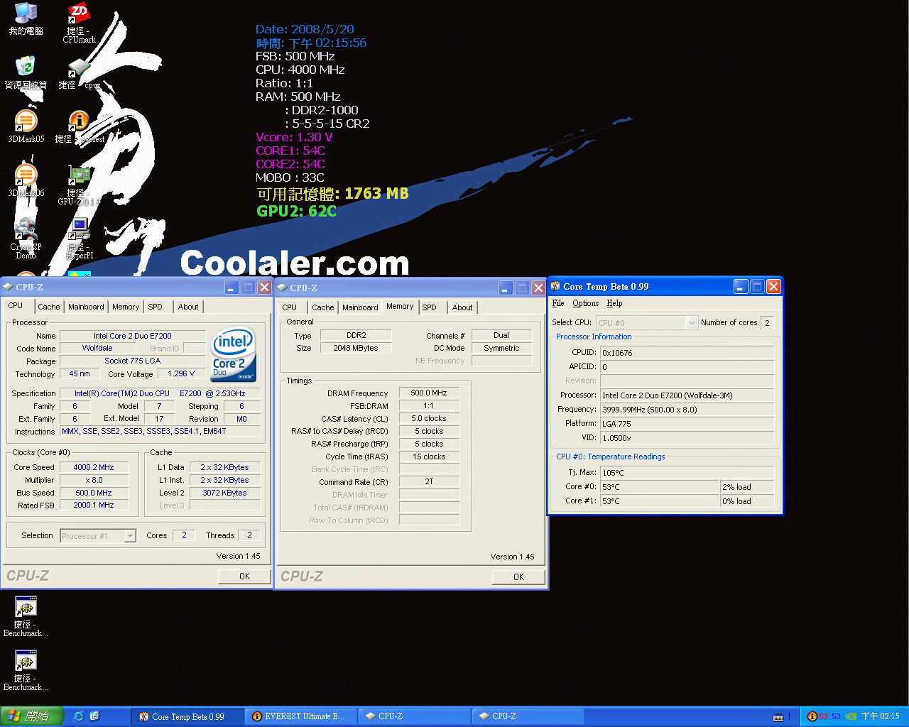Click the Rated FSB value 2000.1 MHz
The image size is (909, 727).
pyautogui.click(x=94, y=505)
